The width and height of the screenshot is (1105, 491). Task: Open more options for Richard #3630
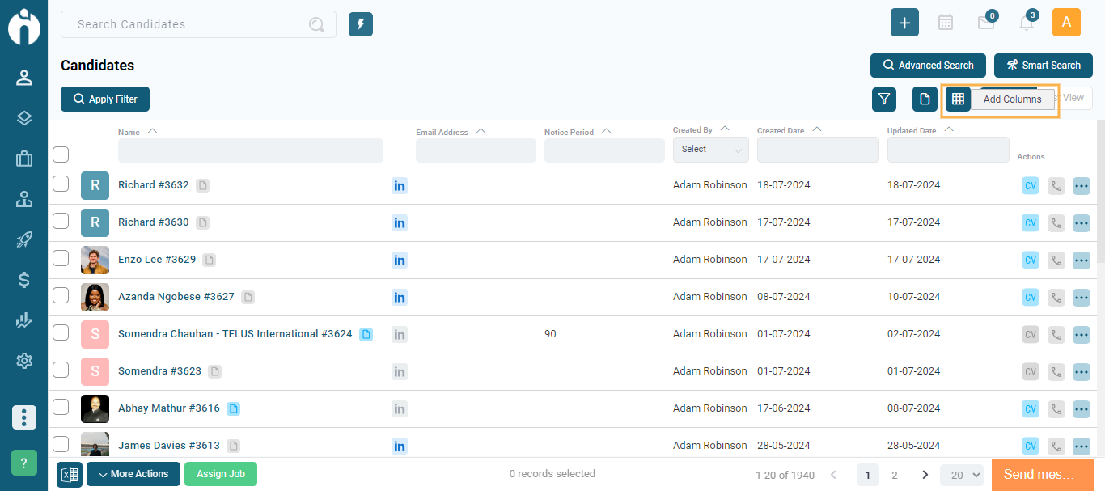1082,222
